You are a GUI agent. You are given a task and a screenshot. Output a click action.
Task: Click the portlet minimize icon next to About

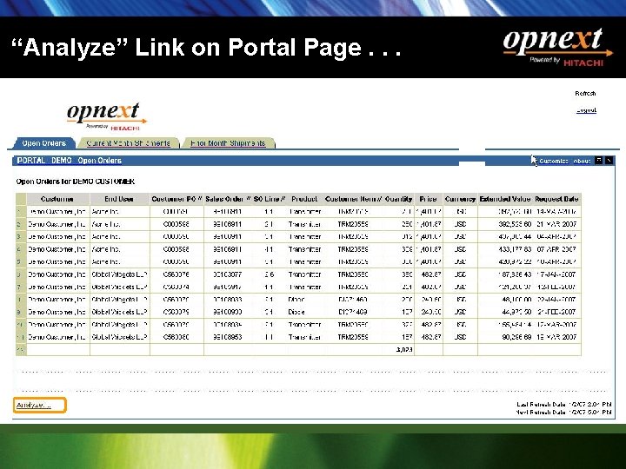[598, 161]
